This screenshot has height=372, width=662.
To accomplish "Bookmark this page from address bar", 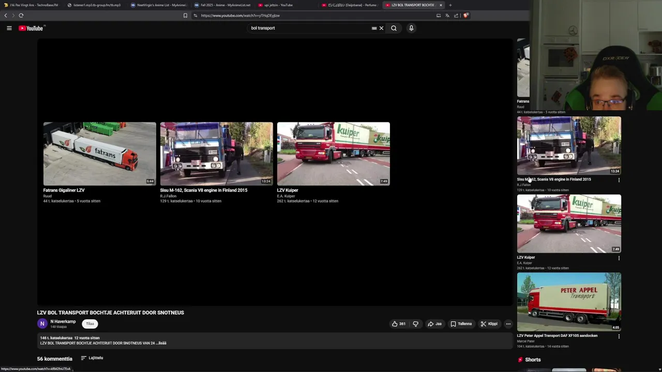I will pyautogui.click(x=185, y=16).
